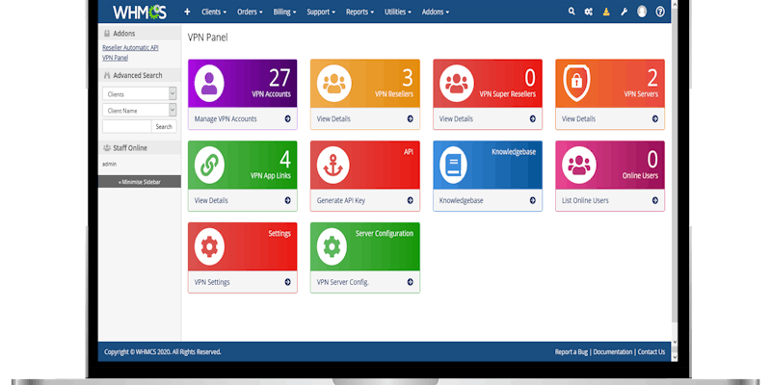Open the wrench setup icon
The image size is (771, 385).
(624, 12)
